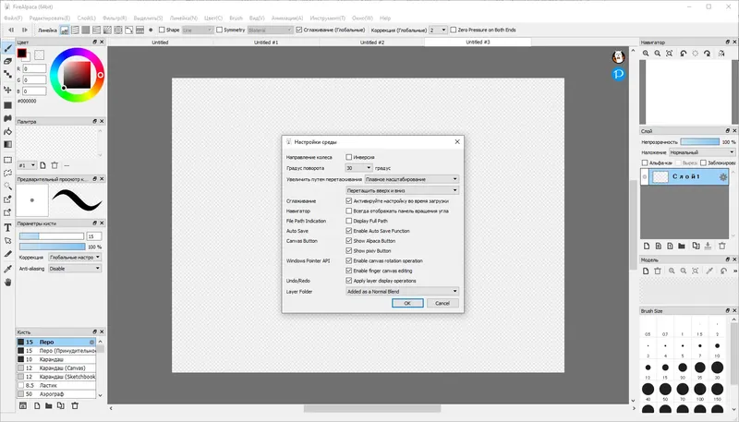Uncheck Enable Auto Save Function
This screenshot has width=739, height=422.
(x=349, y=231)
